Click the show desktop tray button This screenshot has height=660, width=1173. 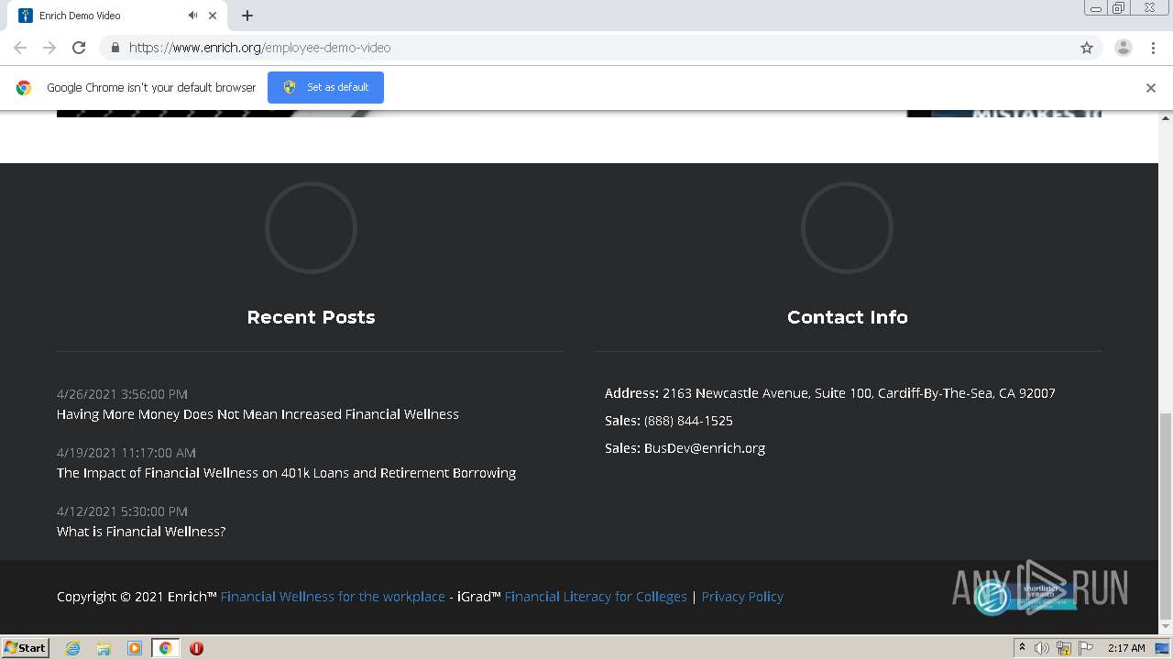click(x=1162, y=648)
